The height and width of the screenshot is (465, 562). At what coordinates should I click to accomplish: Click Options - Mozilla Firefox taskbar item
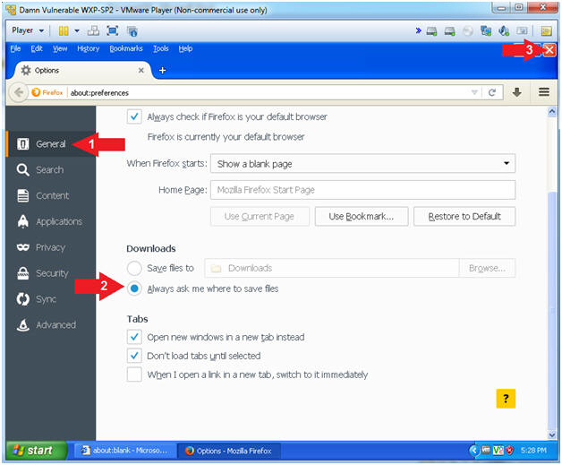[x=229, y=451]
